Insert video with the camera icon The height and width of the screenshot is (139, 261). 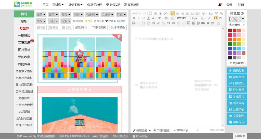[x=203, y=23]
